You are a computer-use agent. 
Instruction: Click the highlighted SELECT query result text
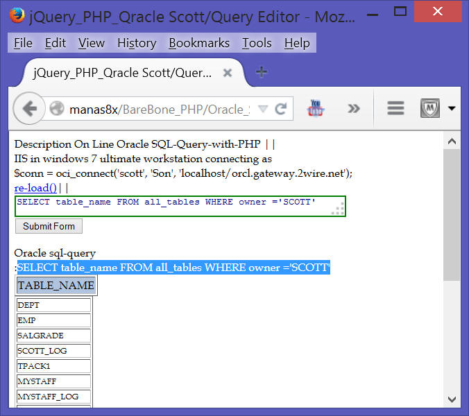pos(173,267)
